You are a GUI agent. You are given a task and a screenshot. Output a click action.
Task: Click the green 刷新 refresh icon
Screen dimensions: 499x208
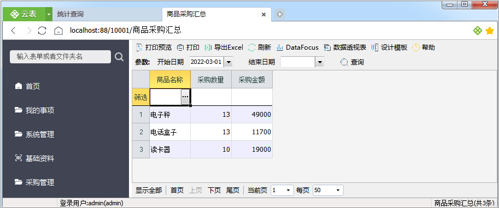click(x=252, y=47)
